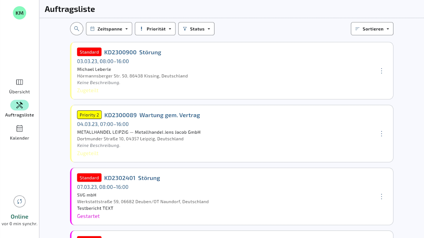
Task: Click the date 03.03.23, 08:00–16:00
Action: (103, 61)
